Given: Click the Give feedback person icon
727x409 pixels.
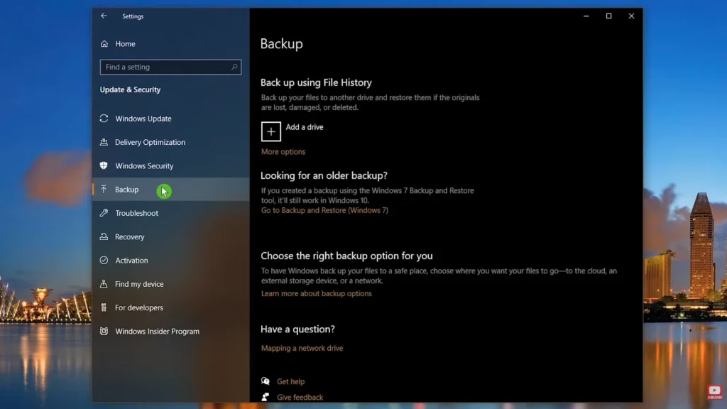Looking at the screenshot, I should pos(266,397).
